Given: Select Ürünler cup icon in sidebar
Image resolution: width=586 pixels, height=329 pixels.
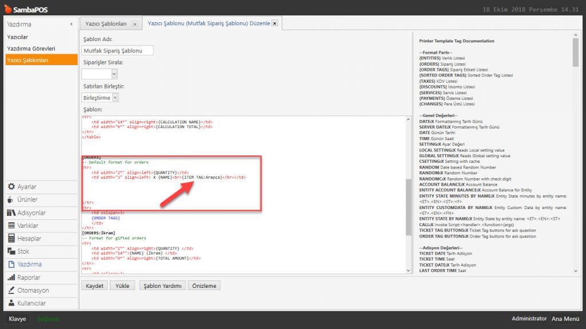Looking at the screenshot, I should (x=11, y=200).
